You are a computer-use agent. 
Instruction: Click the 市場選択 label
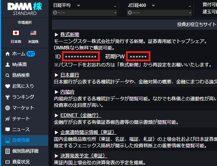coord(25,22)
